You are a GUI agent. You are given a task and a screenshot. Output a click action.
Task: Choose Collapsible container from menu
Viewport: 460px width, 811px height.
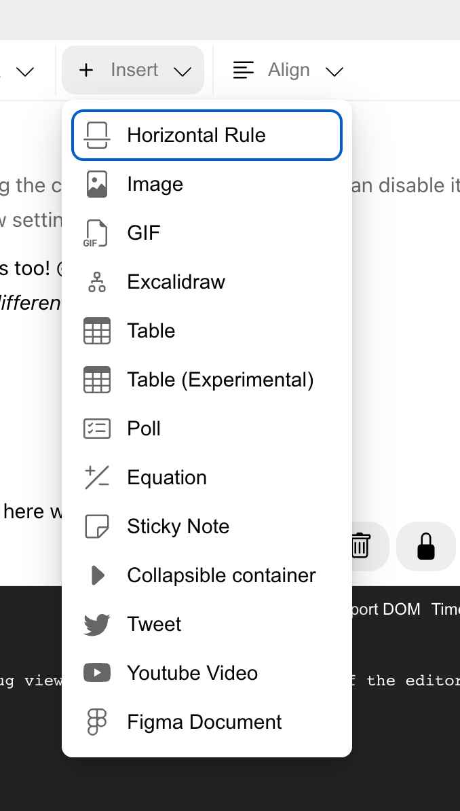(x=207, y=575)
